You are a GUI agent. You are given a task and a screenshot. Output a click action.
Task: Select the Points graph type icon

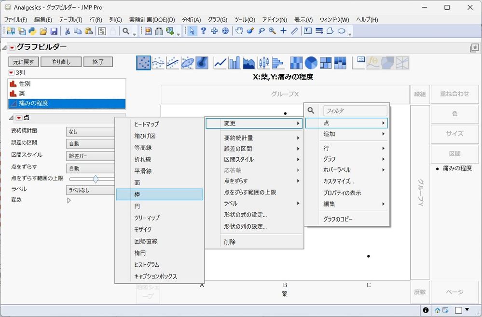pos(143,63)
